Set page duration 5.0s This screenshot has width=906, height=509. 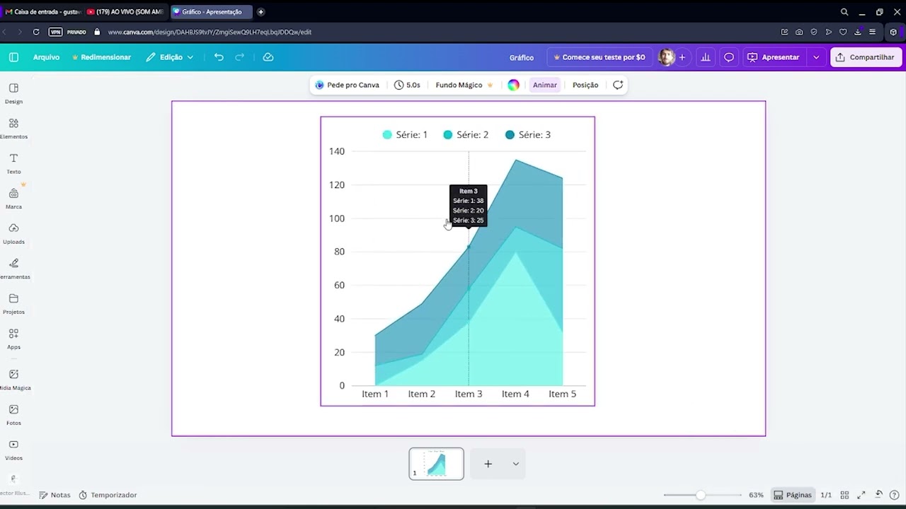pos(407,85)
